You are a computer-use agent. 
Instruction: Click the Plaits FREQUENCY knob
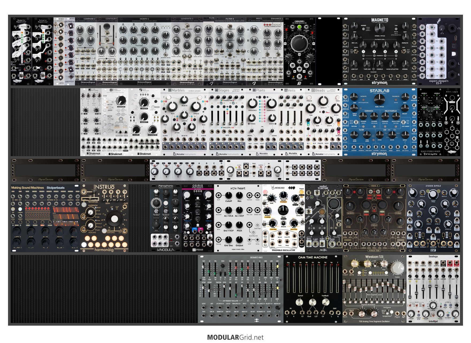tap(252, 103)
